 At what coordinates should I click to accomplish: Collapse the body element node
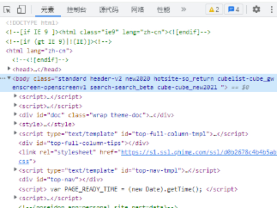9,78
